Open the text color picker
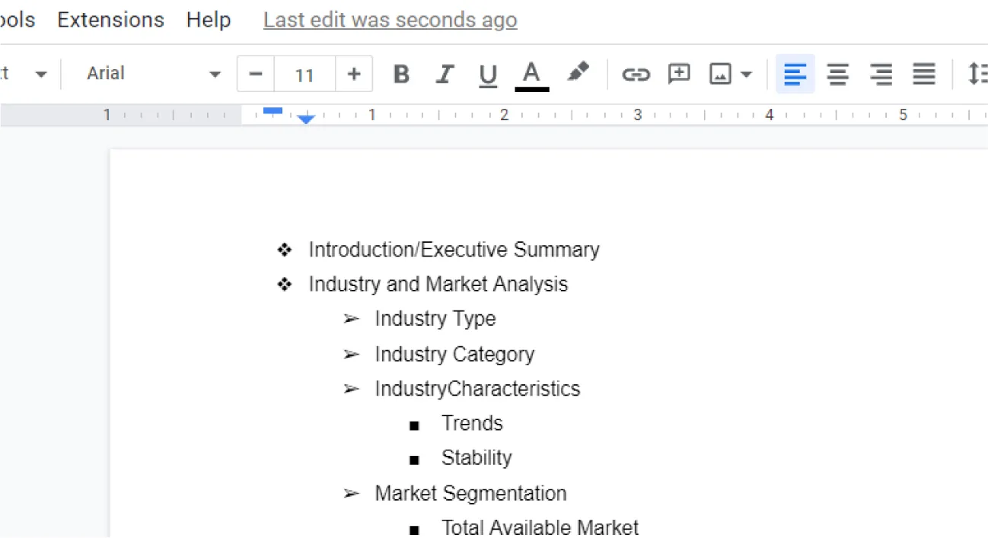 [x=531, y=74]
